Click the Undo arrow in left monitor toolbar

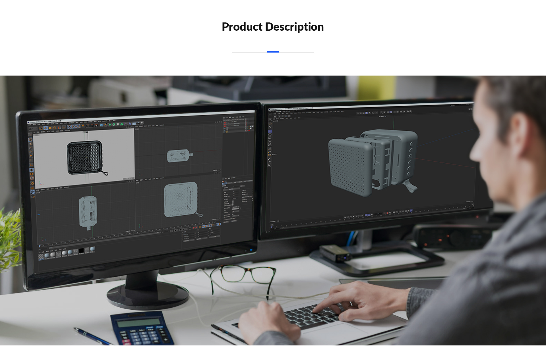click(31, 129)
